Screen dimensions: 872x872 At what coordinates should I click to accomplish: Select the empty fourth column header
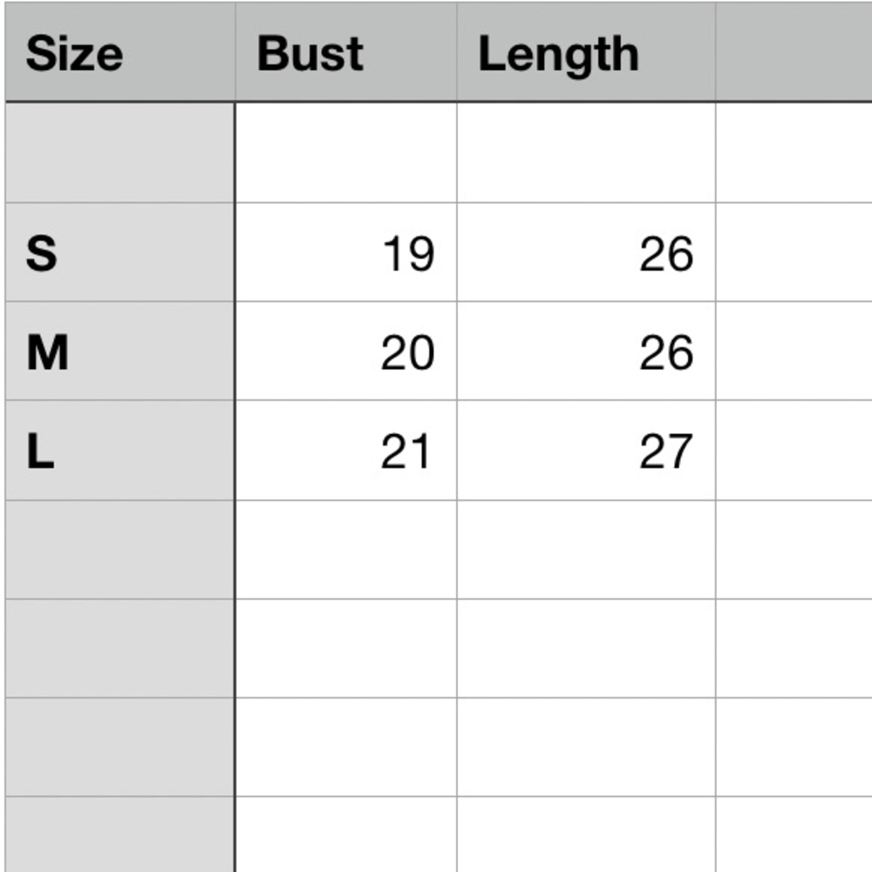(x=794, y=52)
